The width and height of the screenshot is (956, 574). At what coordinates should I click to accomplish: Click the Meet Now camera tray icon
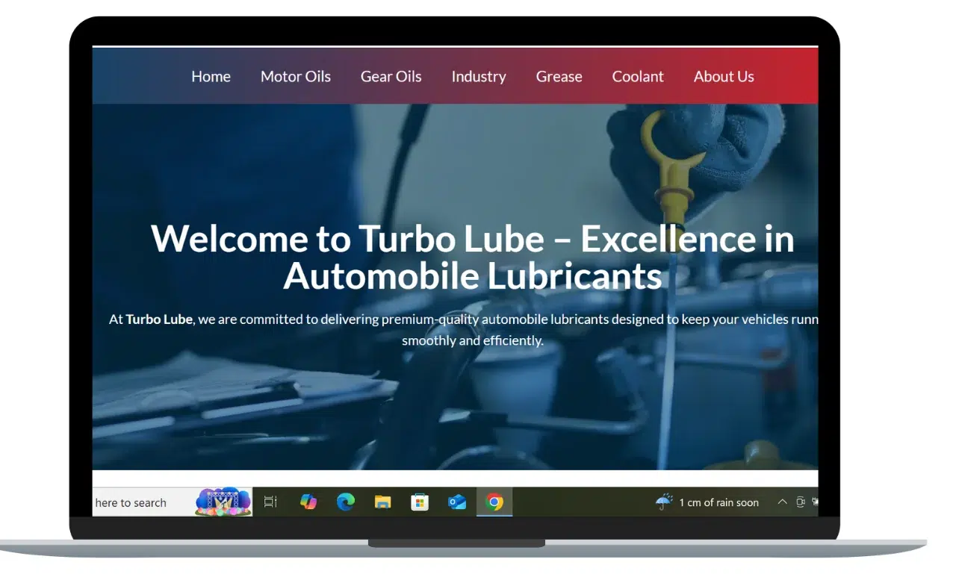tap(800, 502)
